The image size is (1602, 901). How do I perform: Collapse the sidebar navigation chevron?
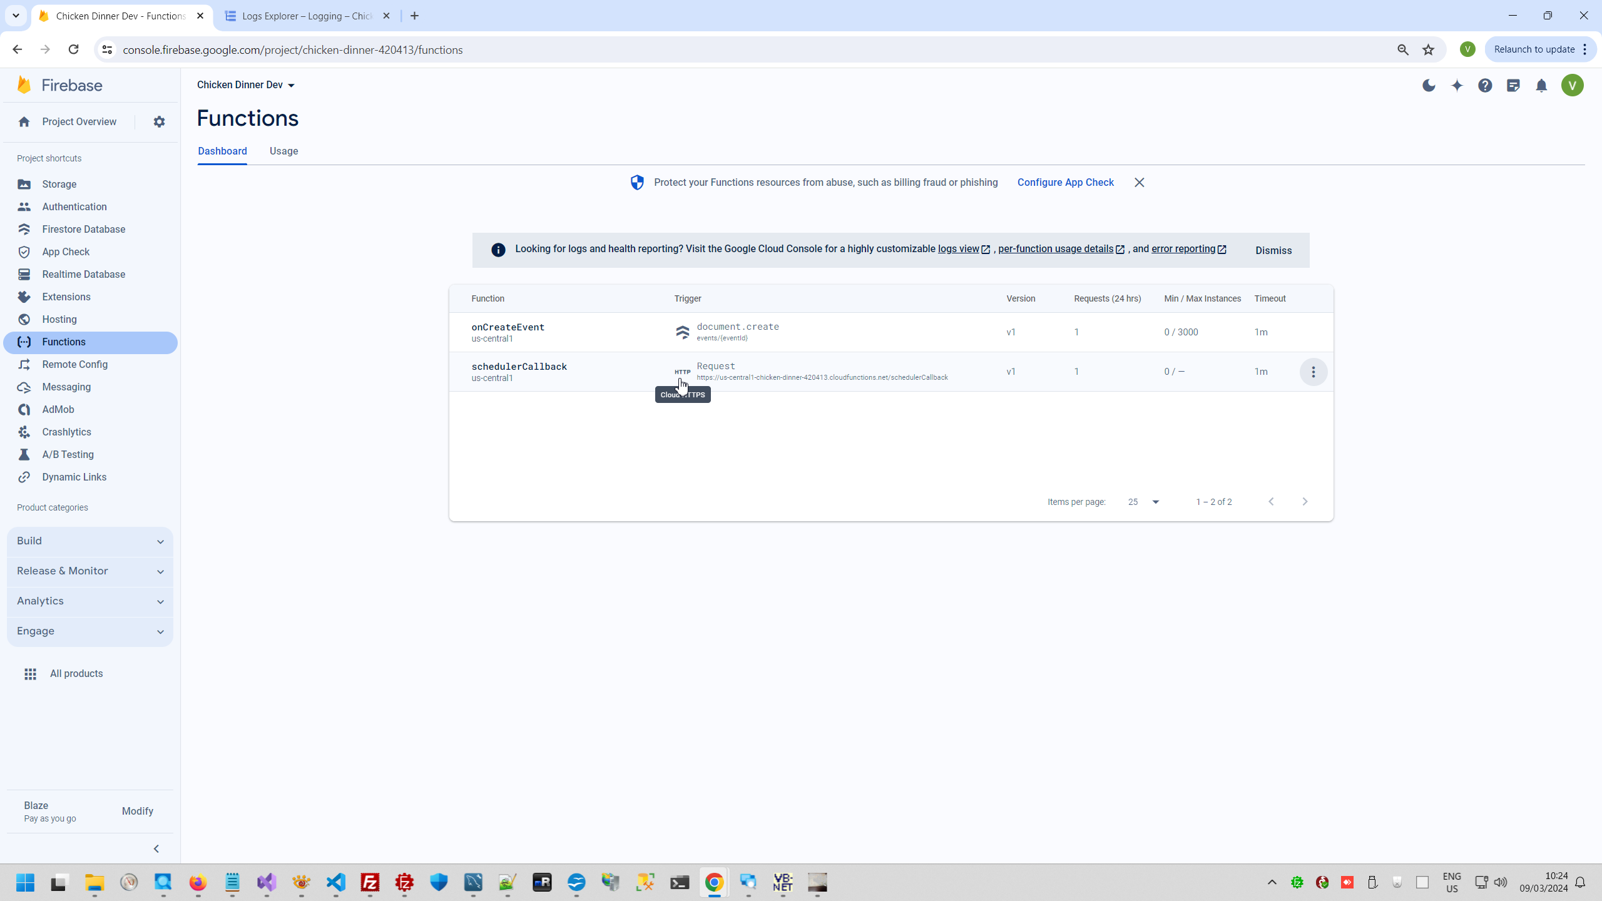(156, 848)
